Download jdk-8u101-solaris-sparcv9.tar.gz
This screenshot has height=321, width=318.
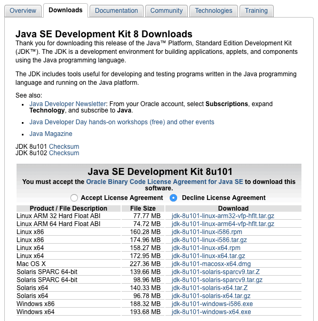[217, 279]
